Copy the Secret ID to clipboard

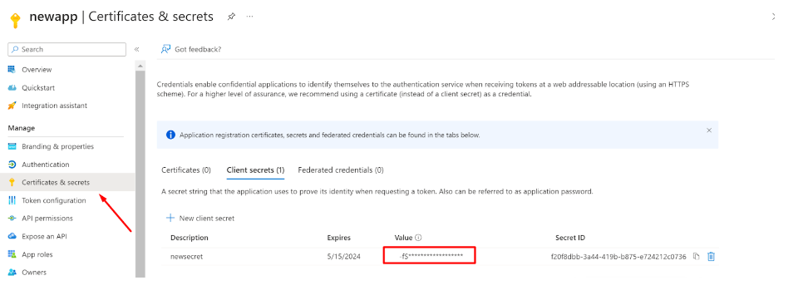(x=697, y=257)
